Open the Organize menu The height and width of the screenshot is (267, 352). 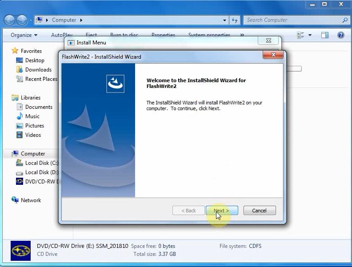[24, 35]
